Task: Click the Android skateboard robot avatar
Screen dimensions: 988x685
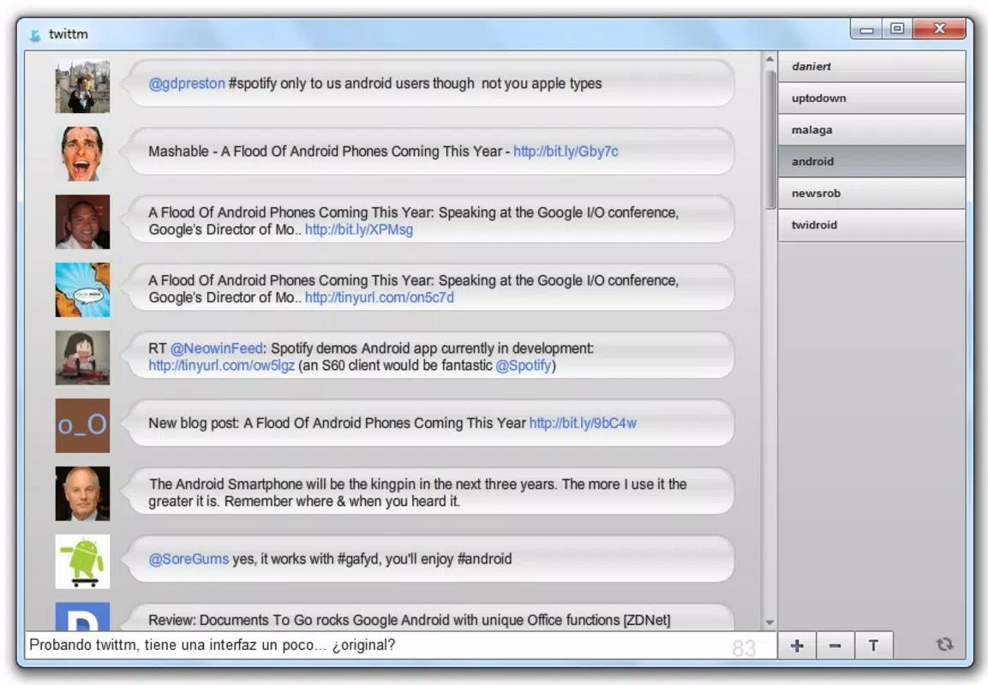Action: pyautogui.click(x=82, y=562)
